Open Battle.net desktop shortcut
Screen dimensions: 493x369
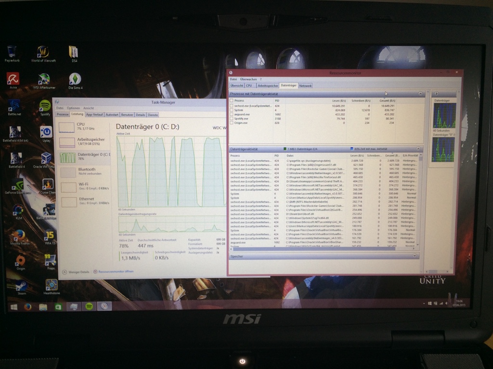point(14,108)
